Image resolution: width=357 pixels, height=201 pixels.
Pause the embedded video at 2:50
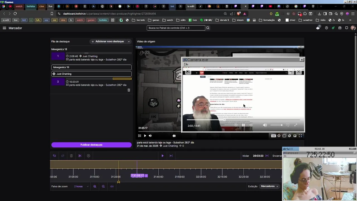243,125
